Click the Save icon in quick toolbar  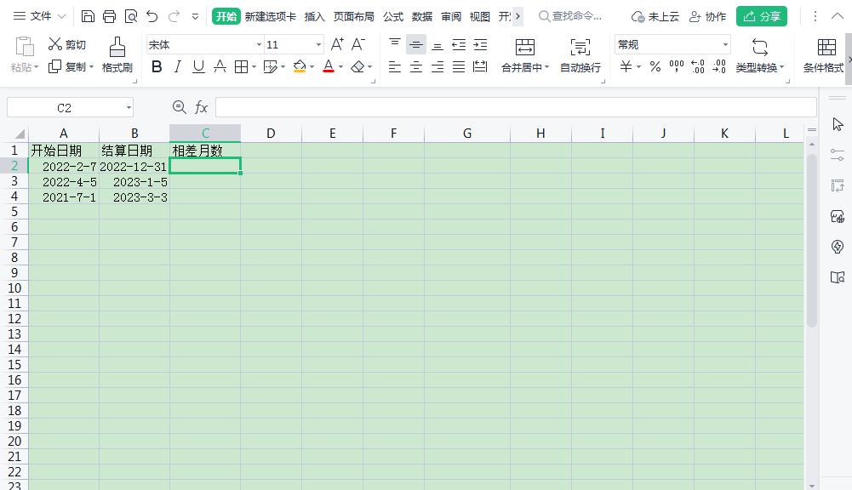88,16
